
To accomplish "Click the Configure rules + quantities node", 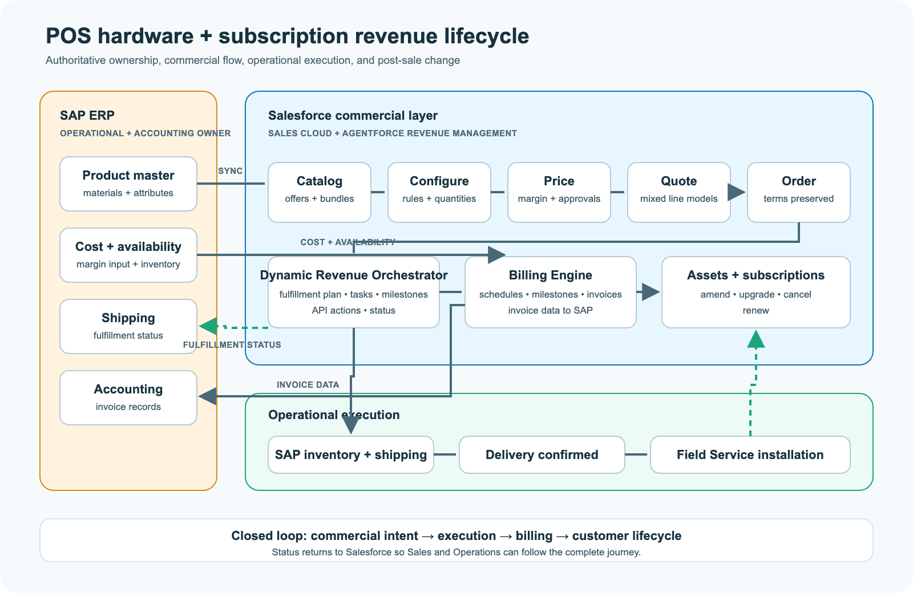I will tap(439, 192).
